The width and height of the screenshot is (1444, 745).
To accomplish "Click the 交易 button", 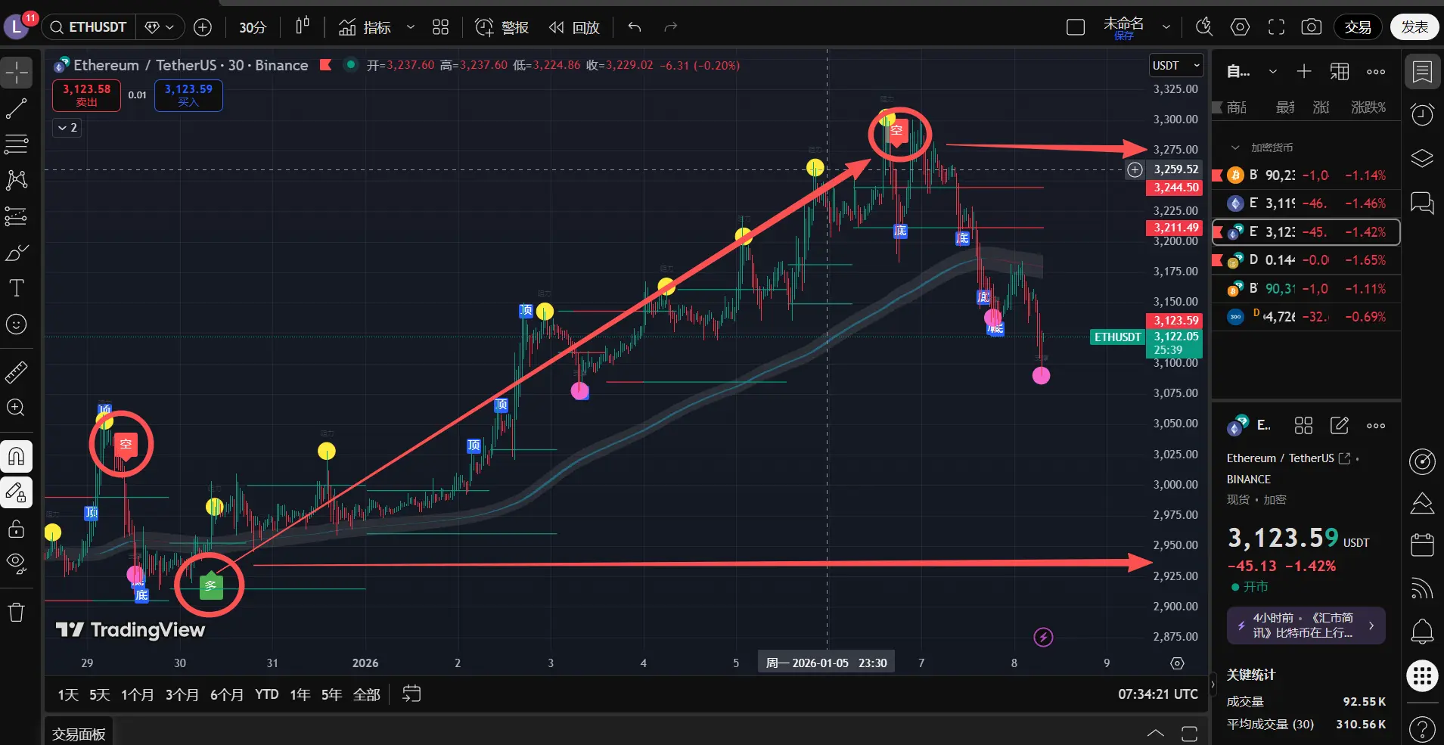I will 1358,27.
